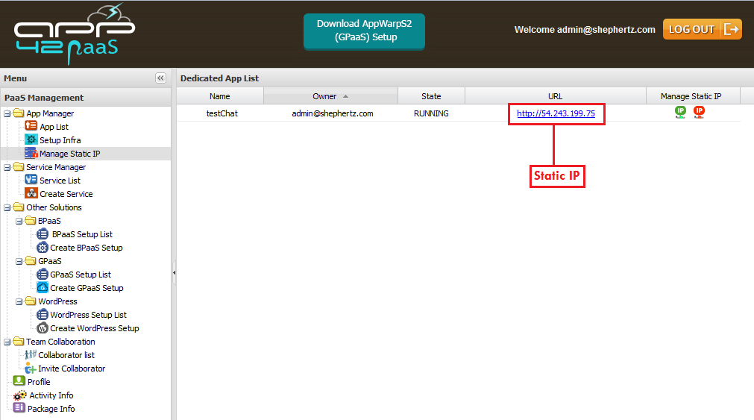
Task: Click the Service List icon
Action: (31, 180)
